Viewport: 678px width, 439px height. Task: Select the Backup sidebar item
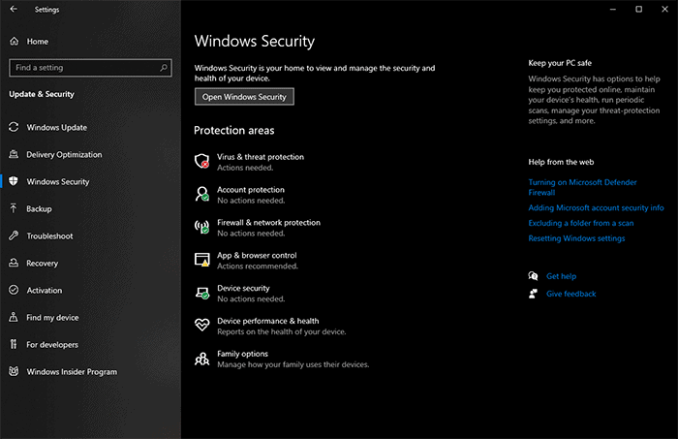(x=39, y=209)
